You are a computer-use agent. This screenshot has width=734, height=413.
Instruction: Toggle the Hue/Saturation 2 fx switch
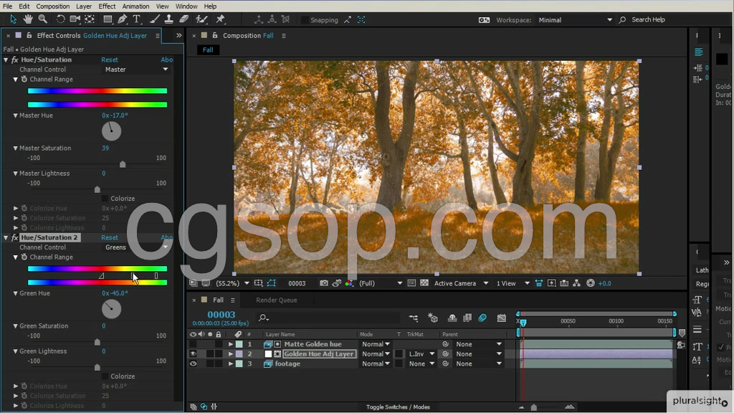tap(15, 238)
